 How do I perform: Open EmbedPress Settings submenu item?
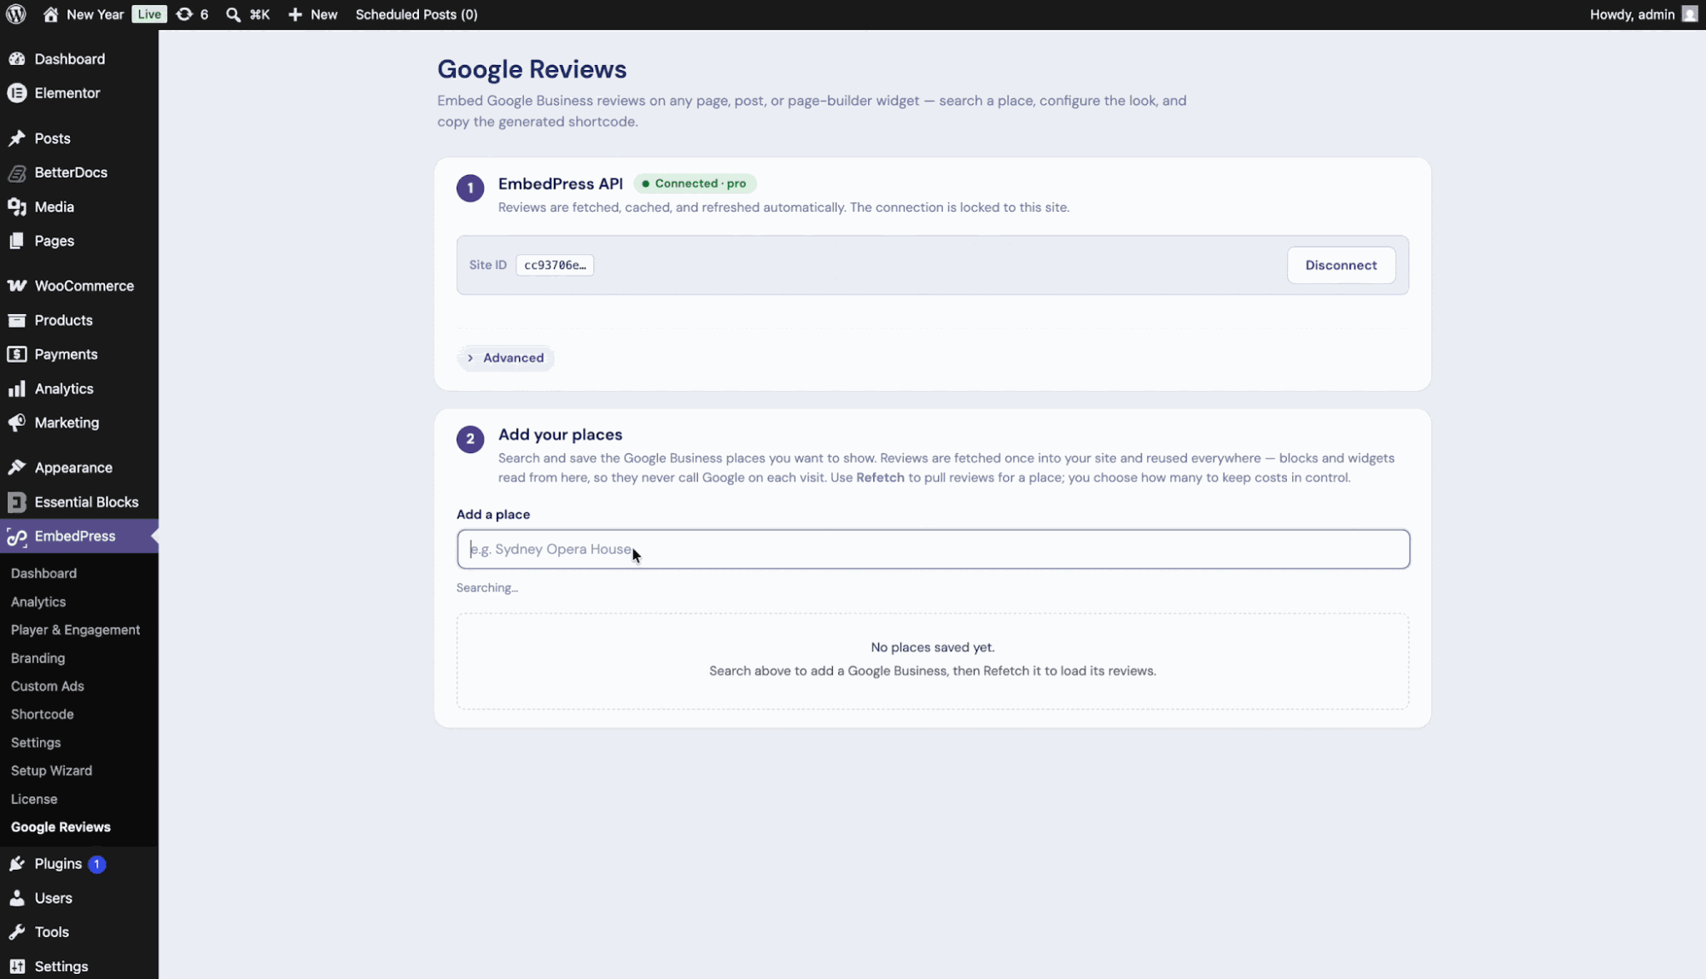(x=36, y=743)
